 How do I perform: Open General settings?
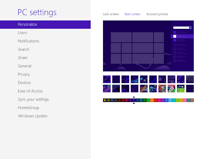coord(25,66)
